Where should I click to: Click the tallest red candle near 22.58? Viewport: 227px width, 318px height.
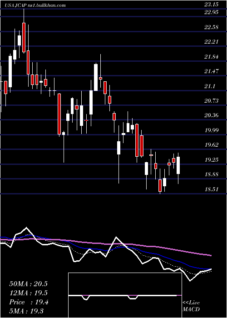(24, 38)
